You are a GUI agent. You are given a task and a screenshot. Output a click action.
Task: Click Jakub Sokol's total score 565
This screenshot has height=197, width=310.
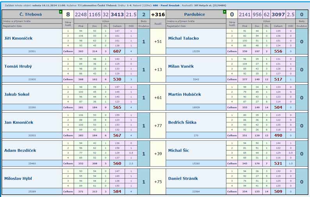[117, 107]
